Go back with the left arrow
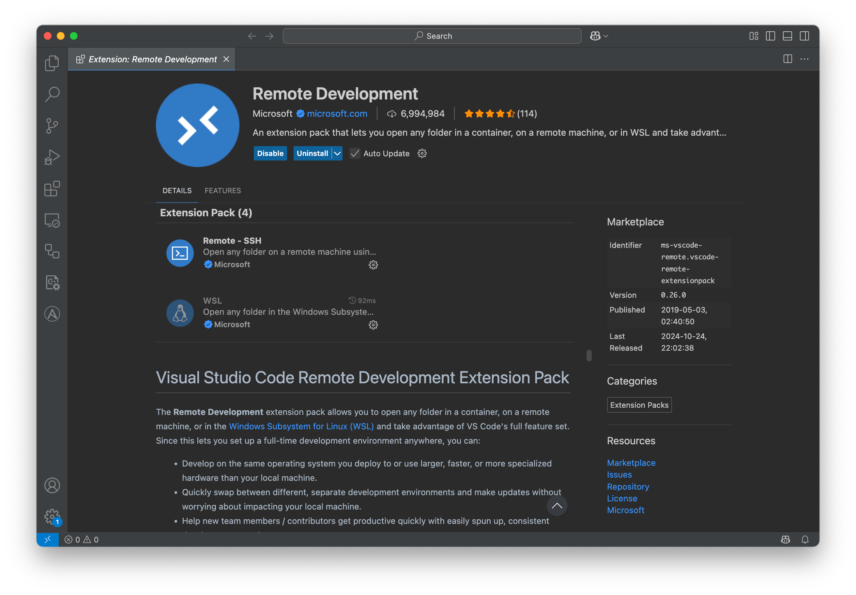Screen dimensions: 856x595 [x=252, y=36]
